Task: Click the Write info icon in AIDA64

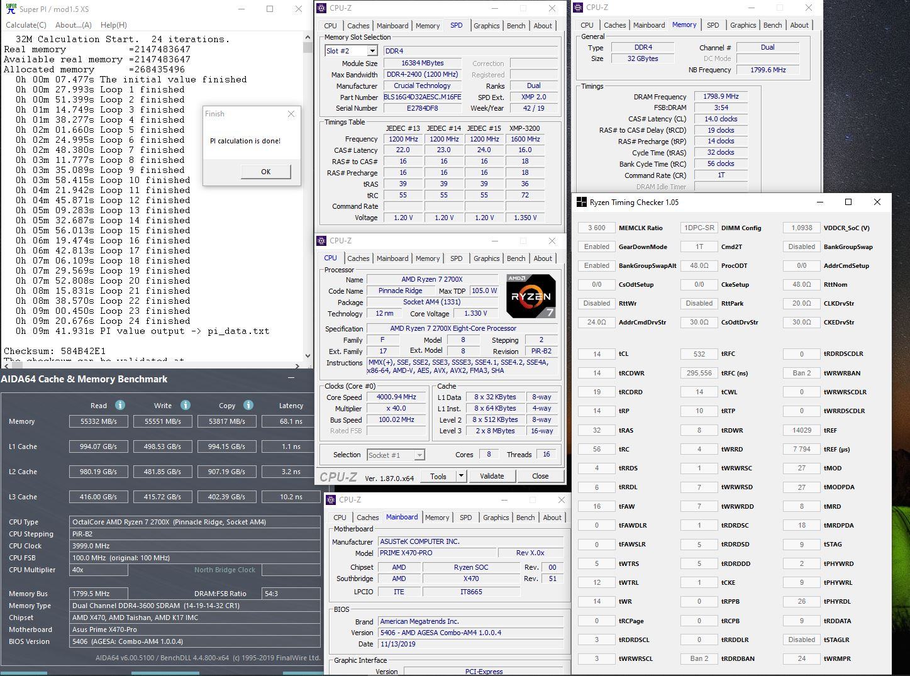Action: coord(185,405)
